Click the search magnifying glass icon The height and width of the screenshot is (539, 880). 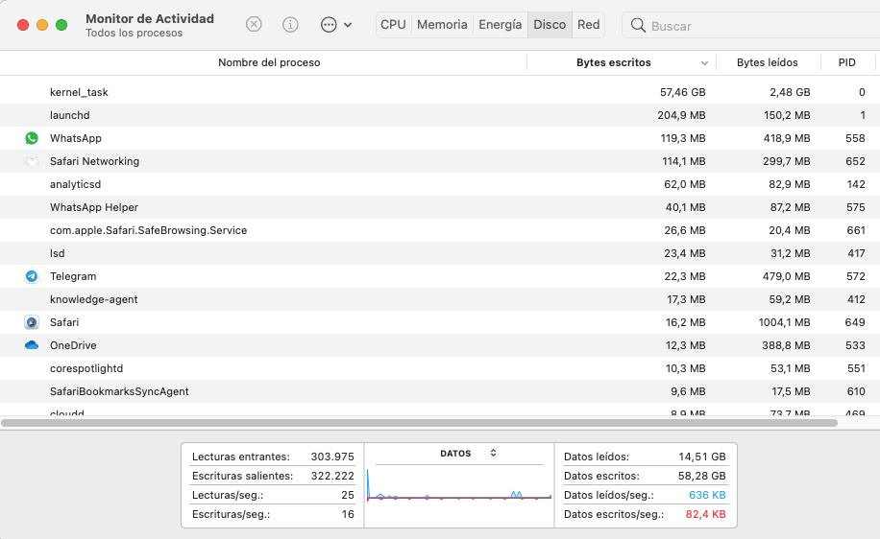point(638,26)
